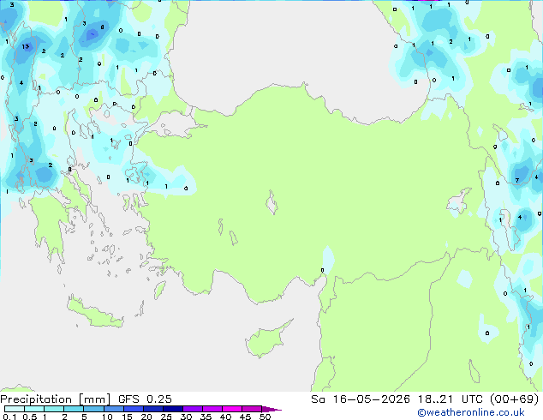
Task: Click the '8' precipitation value on the map
Action: tap(103, 27)
